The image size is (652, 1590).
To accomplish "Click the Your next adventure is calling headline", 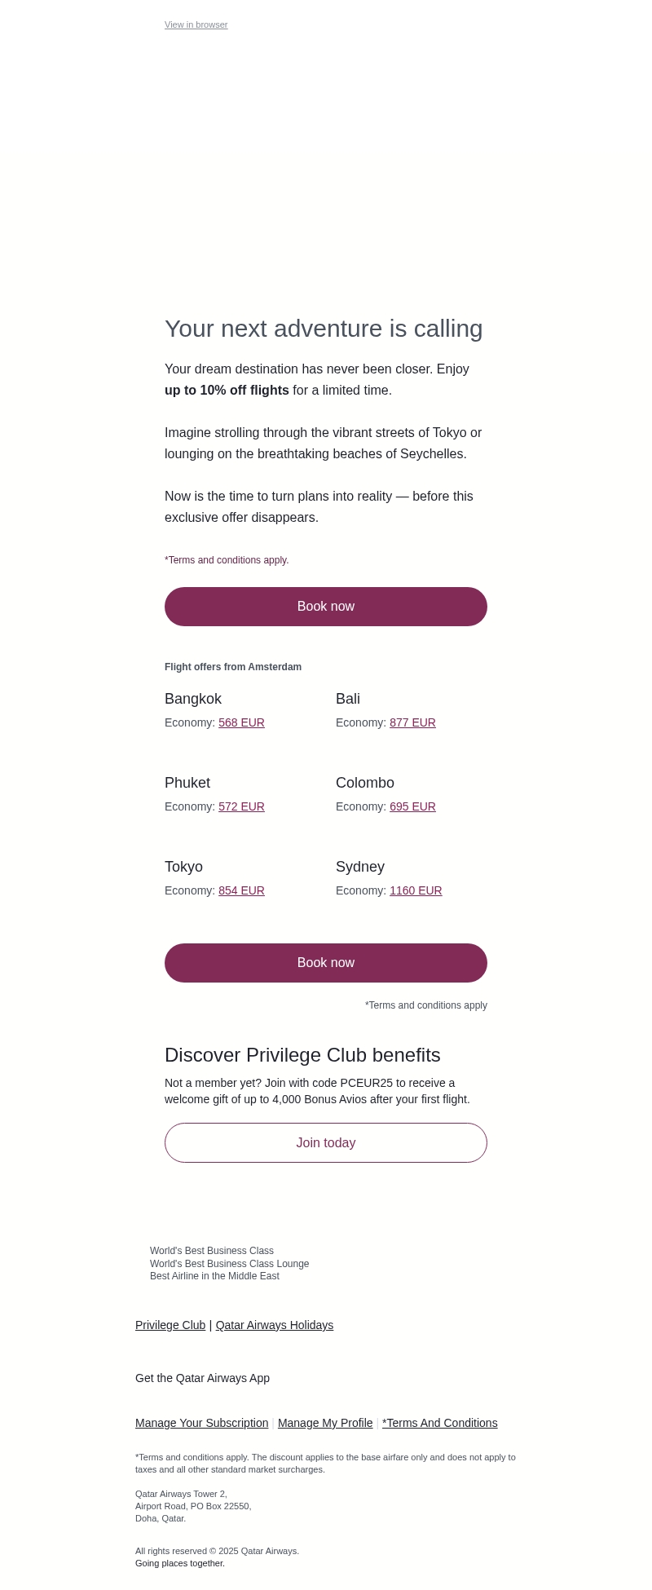I will click(x=324, y=329).
